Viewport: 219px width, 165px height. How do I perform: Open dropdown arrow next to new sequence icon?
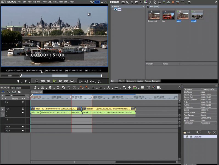tap(38, 88)
